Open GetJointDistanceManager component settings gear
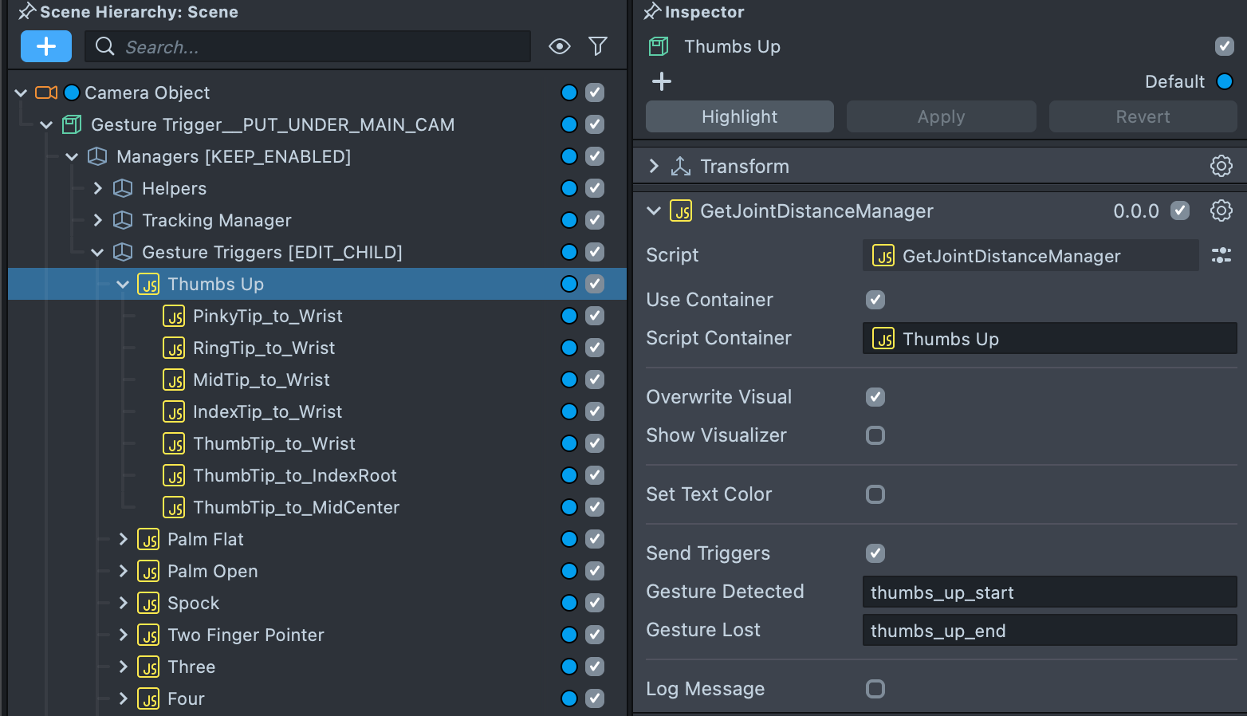Screen dimensions: 1247x716 click(1221, 210)
